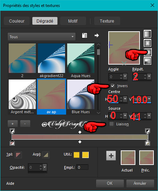Select the linear gradient style icon

[x=148, y=34]
